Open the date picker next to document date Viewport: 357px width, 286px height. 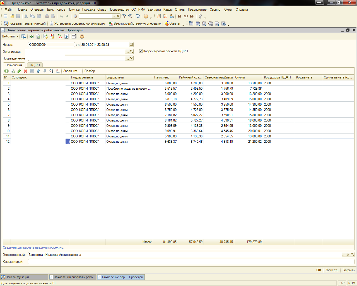(131, 45)
